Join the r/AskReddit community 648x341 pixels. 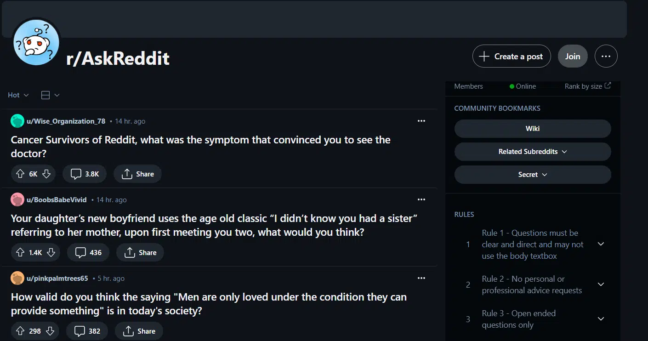coord(573,56)
